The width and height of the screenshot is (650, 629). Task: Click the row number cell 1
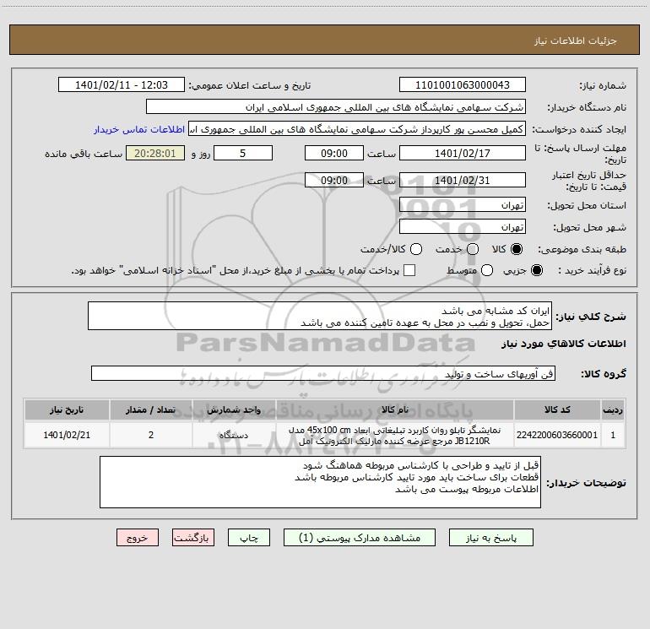click(x=613, y=435)
